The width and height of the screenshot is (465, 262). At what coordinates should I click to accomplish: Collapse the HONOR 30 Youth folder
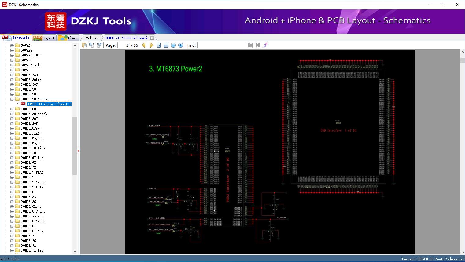12,99
